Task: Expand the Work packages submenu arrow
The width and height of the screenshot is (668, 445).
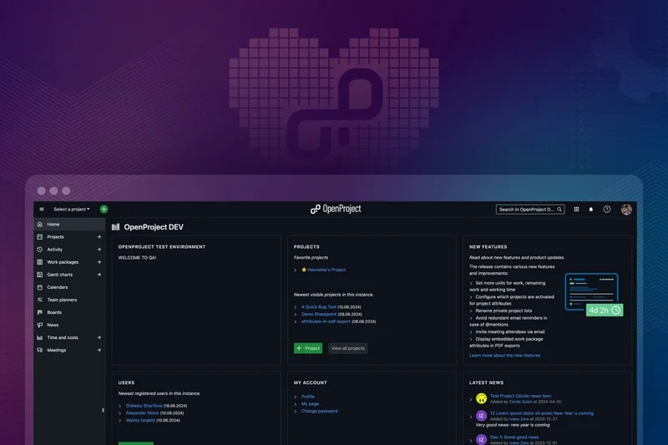Action: (99, 262)
